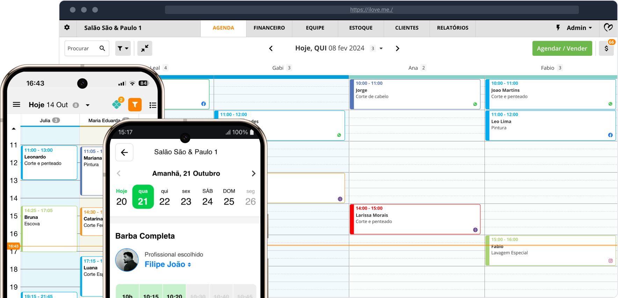Select the Ana column header
618x298 pixels.
tap(417, 68)
